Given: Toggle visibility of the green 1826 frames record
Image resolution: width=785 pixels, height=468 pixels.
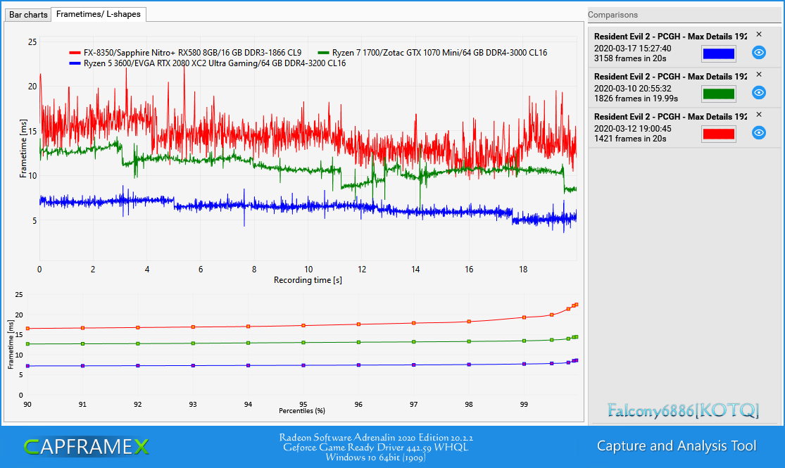Looking at the screenshot, I should [x=759, y=93].
